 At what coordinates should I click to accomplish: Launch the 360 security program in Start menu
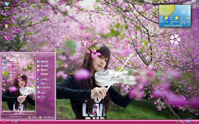pos(10,73)
